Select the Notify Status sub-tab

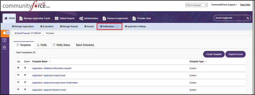tap(61, 45)
